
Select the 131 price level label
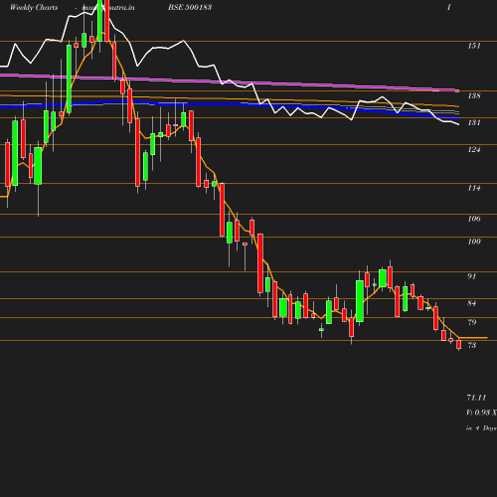coord(474,122)
